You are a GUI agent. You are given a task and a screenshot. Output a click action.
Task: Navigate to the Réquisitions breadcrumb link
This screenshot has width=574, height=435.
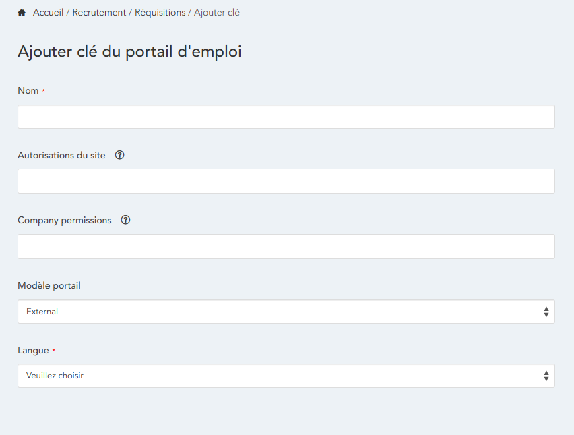(x=160, y=13)
